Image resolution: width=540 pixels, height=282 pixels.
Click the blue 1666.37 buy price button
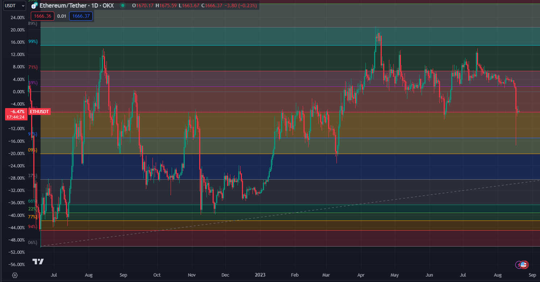(x=81, y=16)
